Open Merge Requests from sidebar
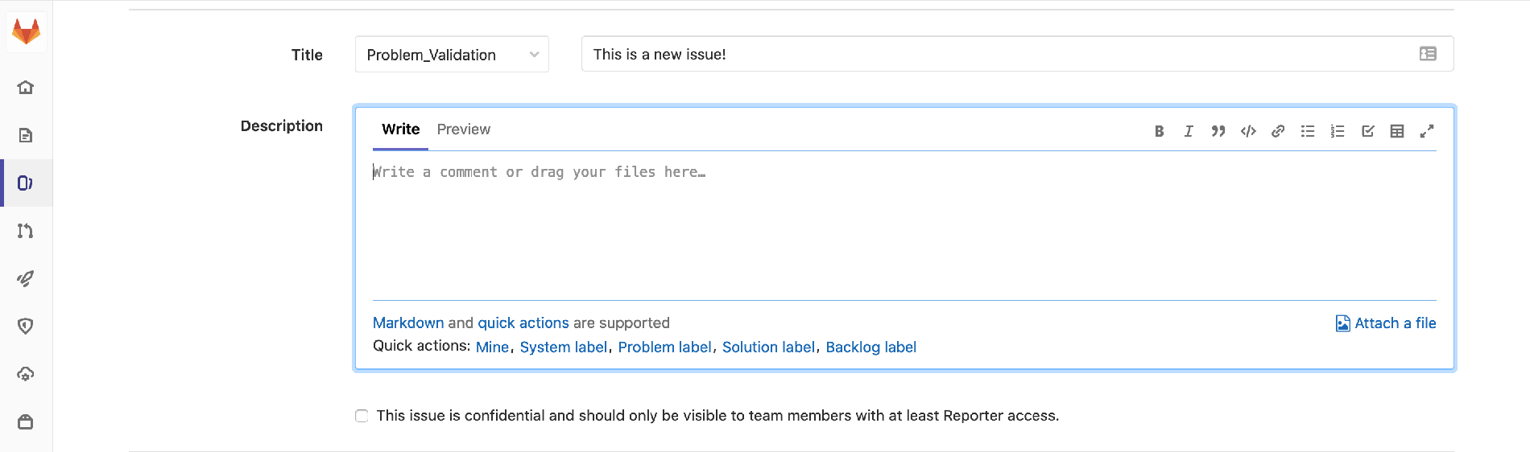The height and width of the screenshot is (452, 1530). [x=26, y=231]
